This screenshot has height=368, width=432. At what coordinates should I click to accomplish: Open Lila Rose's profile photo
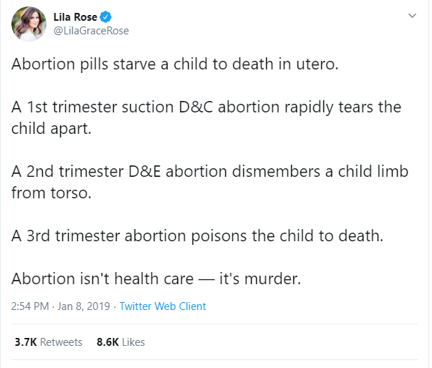(x=29, y=24)
